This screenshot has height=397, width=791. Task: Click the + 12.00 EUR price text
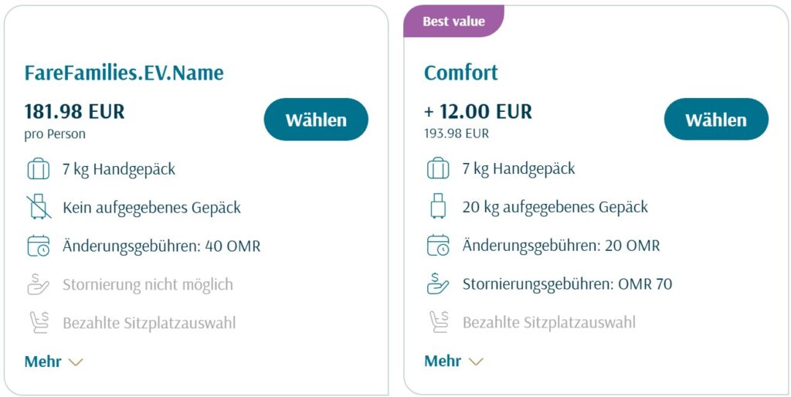pos(478,111)
